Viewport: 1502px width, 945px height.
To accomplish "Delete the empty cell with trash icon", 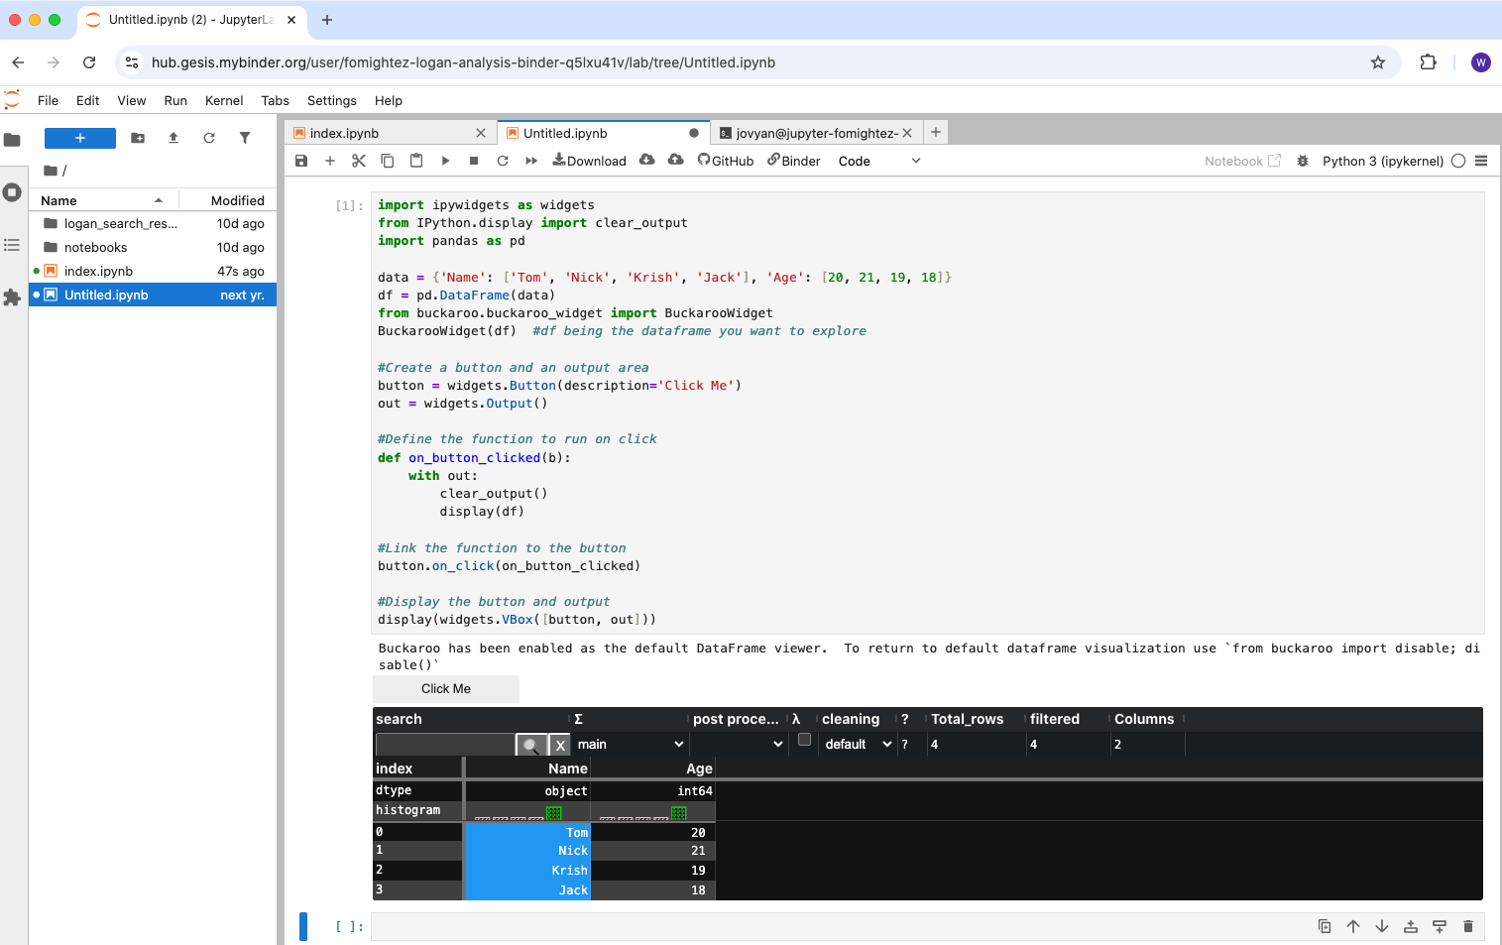I will click(x=1468, y=926).
